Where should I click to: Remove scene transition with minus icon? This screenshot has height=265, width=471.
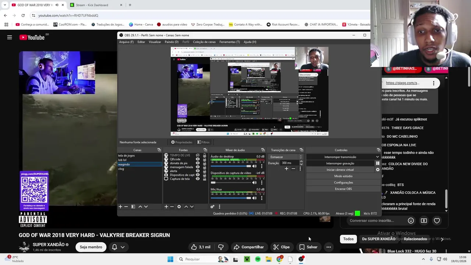(293, 169)
